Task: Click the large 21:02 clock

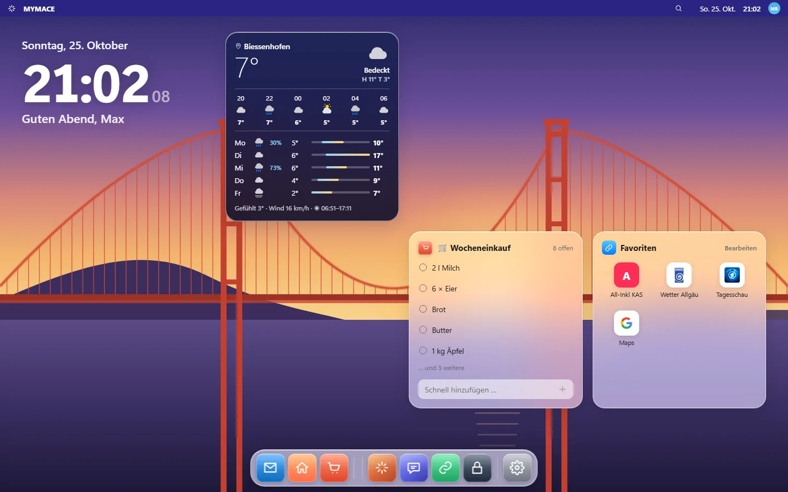Action: click(x=86, y=83)
